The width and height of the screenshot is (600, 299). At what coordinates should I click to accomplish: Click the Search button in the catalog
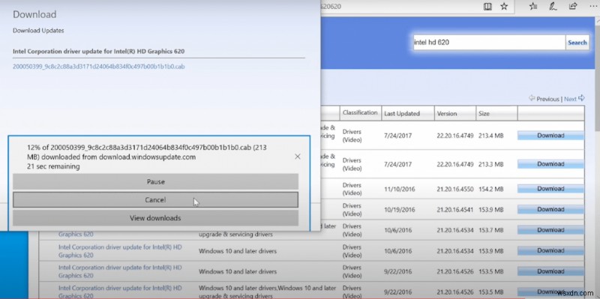pos(577,43)
